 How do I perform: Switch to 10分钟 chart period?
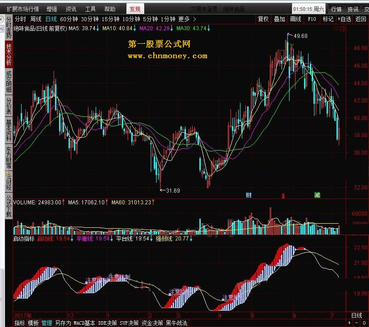[131, 19]
